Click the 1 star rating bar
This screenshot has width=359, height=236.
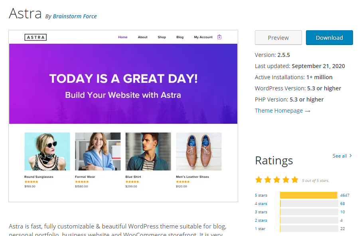[309, 229]
